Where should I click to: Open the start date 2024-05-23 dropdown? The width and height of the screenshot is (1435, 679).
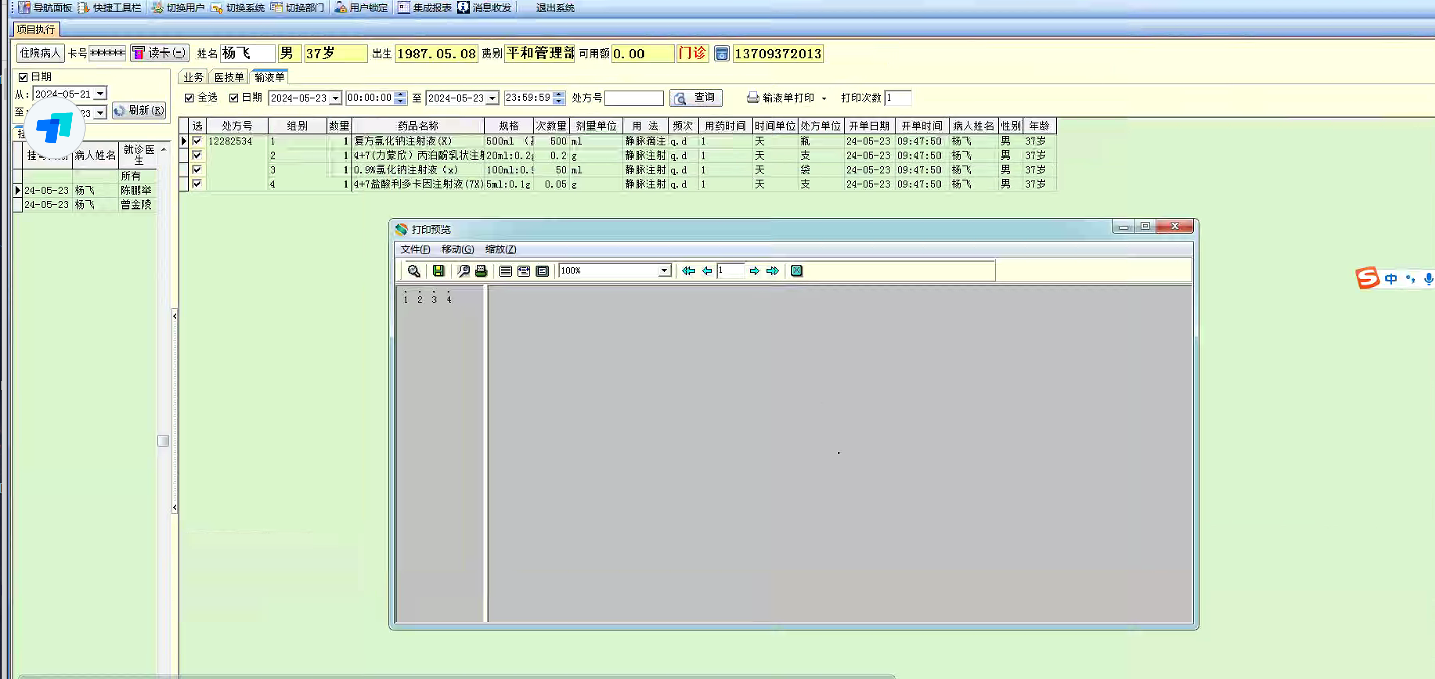[335, 98]
